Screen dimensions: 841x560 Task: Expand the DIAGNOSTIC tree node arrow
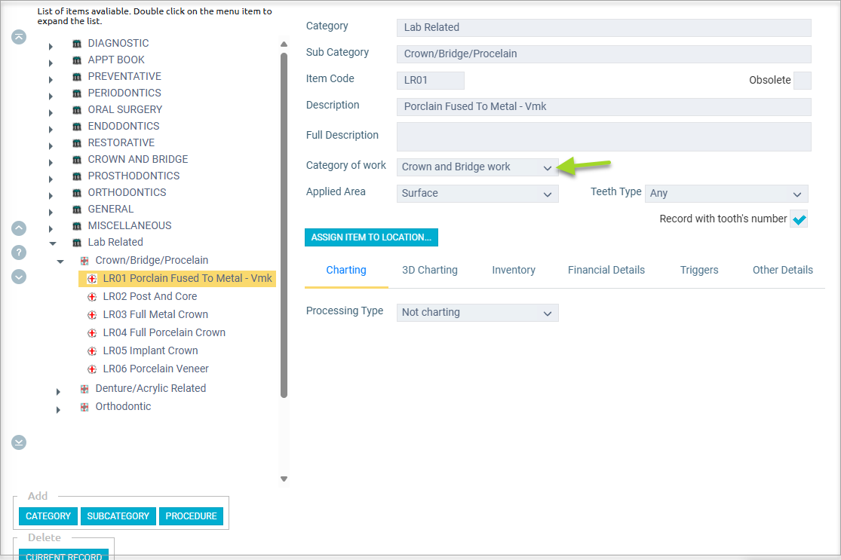coord(51,47)
